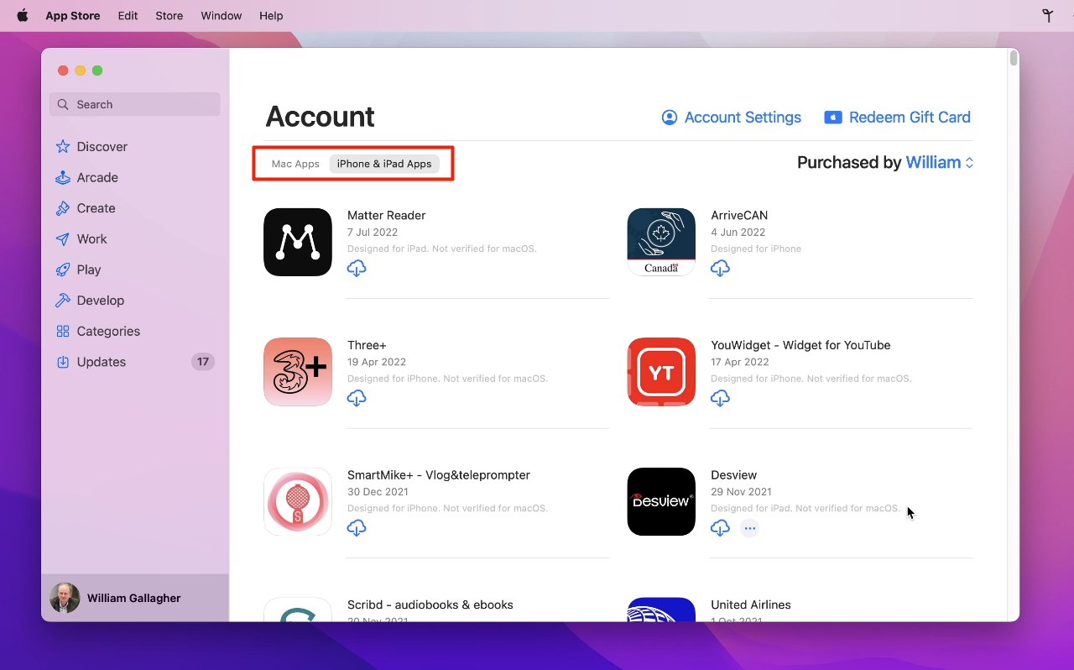Screen dimensions: 1074x670
Task: Open more options for Desview
Action: coord(750,528)
